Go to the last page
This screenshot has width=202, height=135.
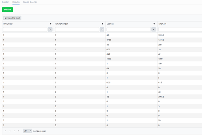(19, 131)
